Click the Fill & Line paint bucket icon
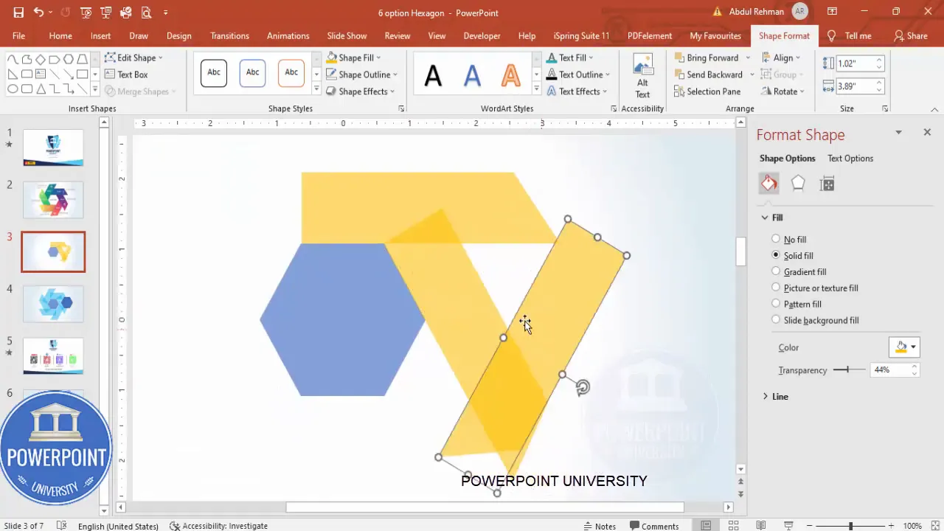Screen dimensions: 944x531 [769, 184]
